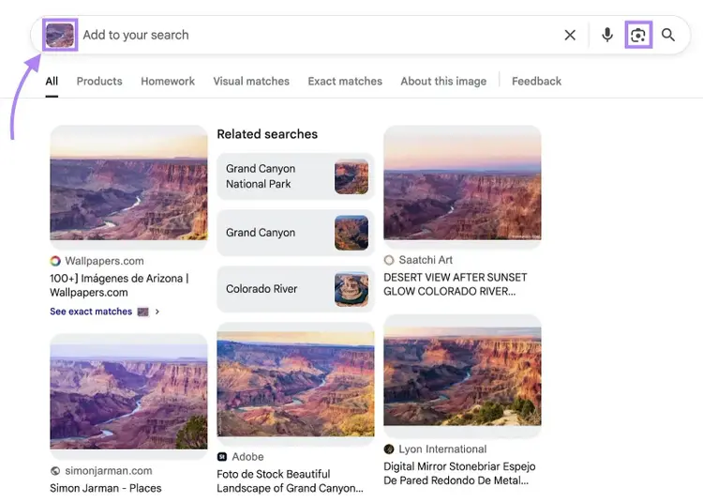Open Google Lens camera search icon
703x502 pixels.
[638, 35]
